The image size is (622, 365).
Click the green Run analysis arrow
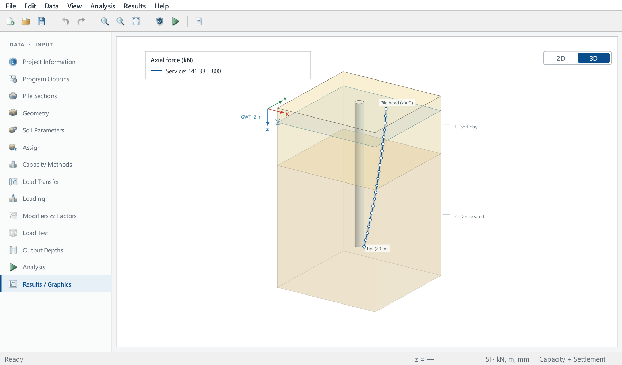[x=176, y=21]
